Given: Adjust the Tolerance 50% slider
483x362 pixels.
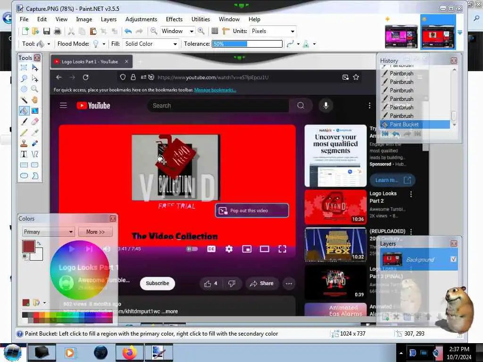Looking at the screenshot, I should coord(247,44).
